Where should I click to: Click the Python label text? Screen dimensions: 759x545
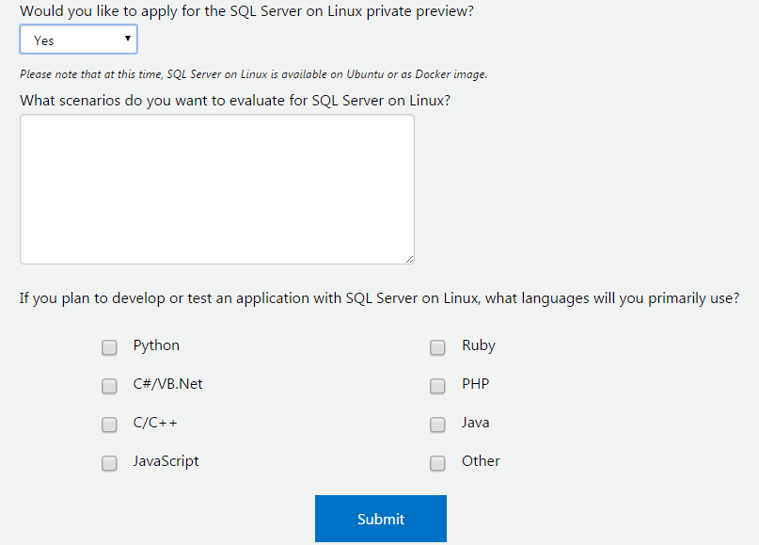(x=156, y=345)
